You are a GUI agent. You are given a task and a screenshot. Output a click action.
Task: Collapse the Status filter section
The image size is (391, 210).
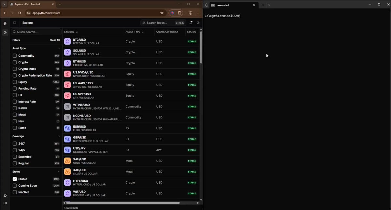click(59, 172)
